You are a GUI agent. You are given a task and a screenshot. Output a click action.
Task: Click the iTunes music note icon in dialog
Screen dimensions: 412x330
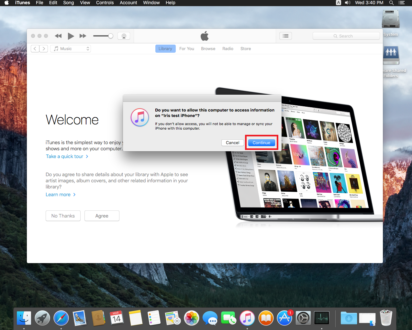click(140, 117)
